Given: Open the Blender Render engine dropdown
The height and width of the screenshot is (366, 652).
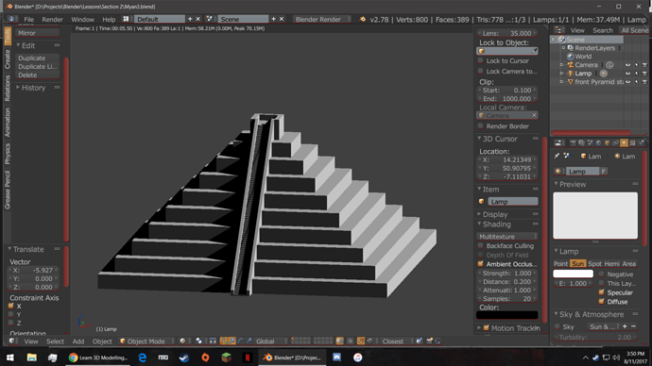Looking at the screenshot, I should 322,19.
